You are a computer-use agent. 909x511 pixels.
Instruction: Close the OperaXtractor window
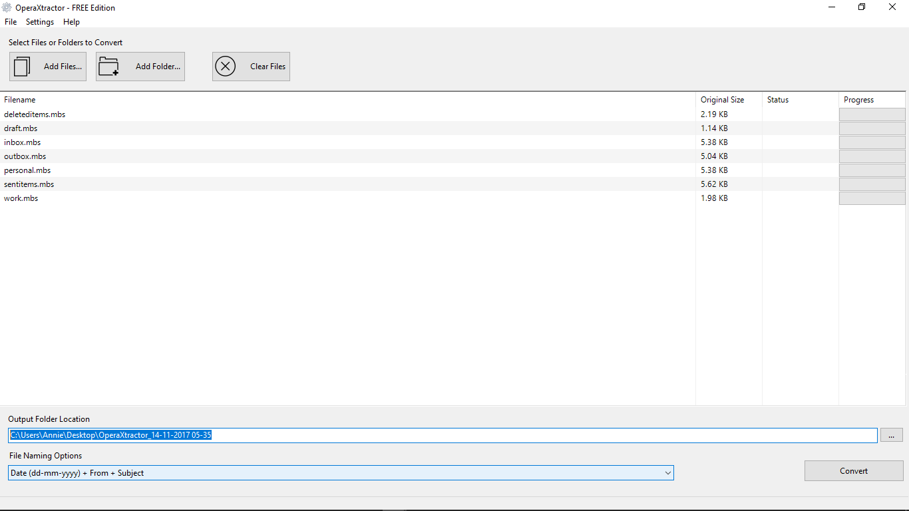click(892, 7)
